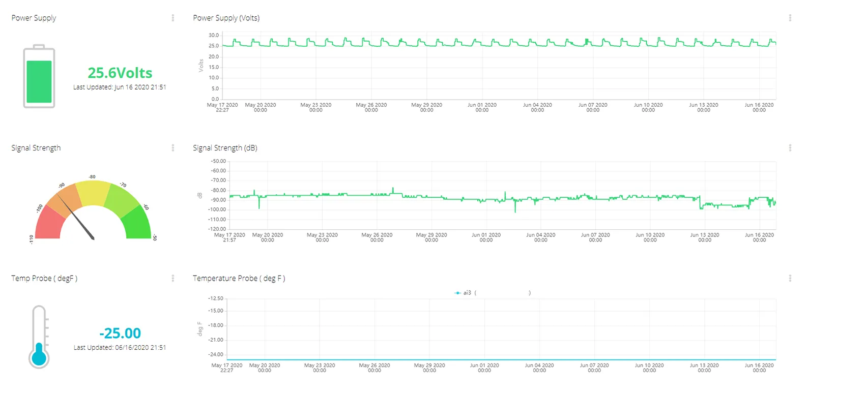Screen dimensions: 865x394
Task: Open Power Supply (Volts) chart options menu
Action: tap(790, 18)
